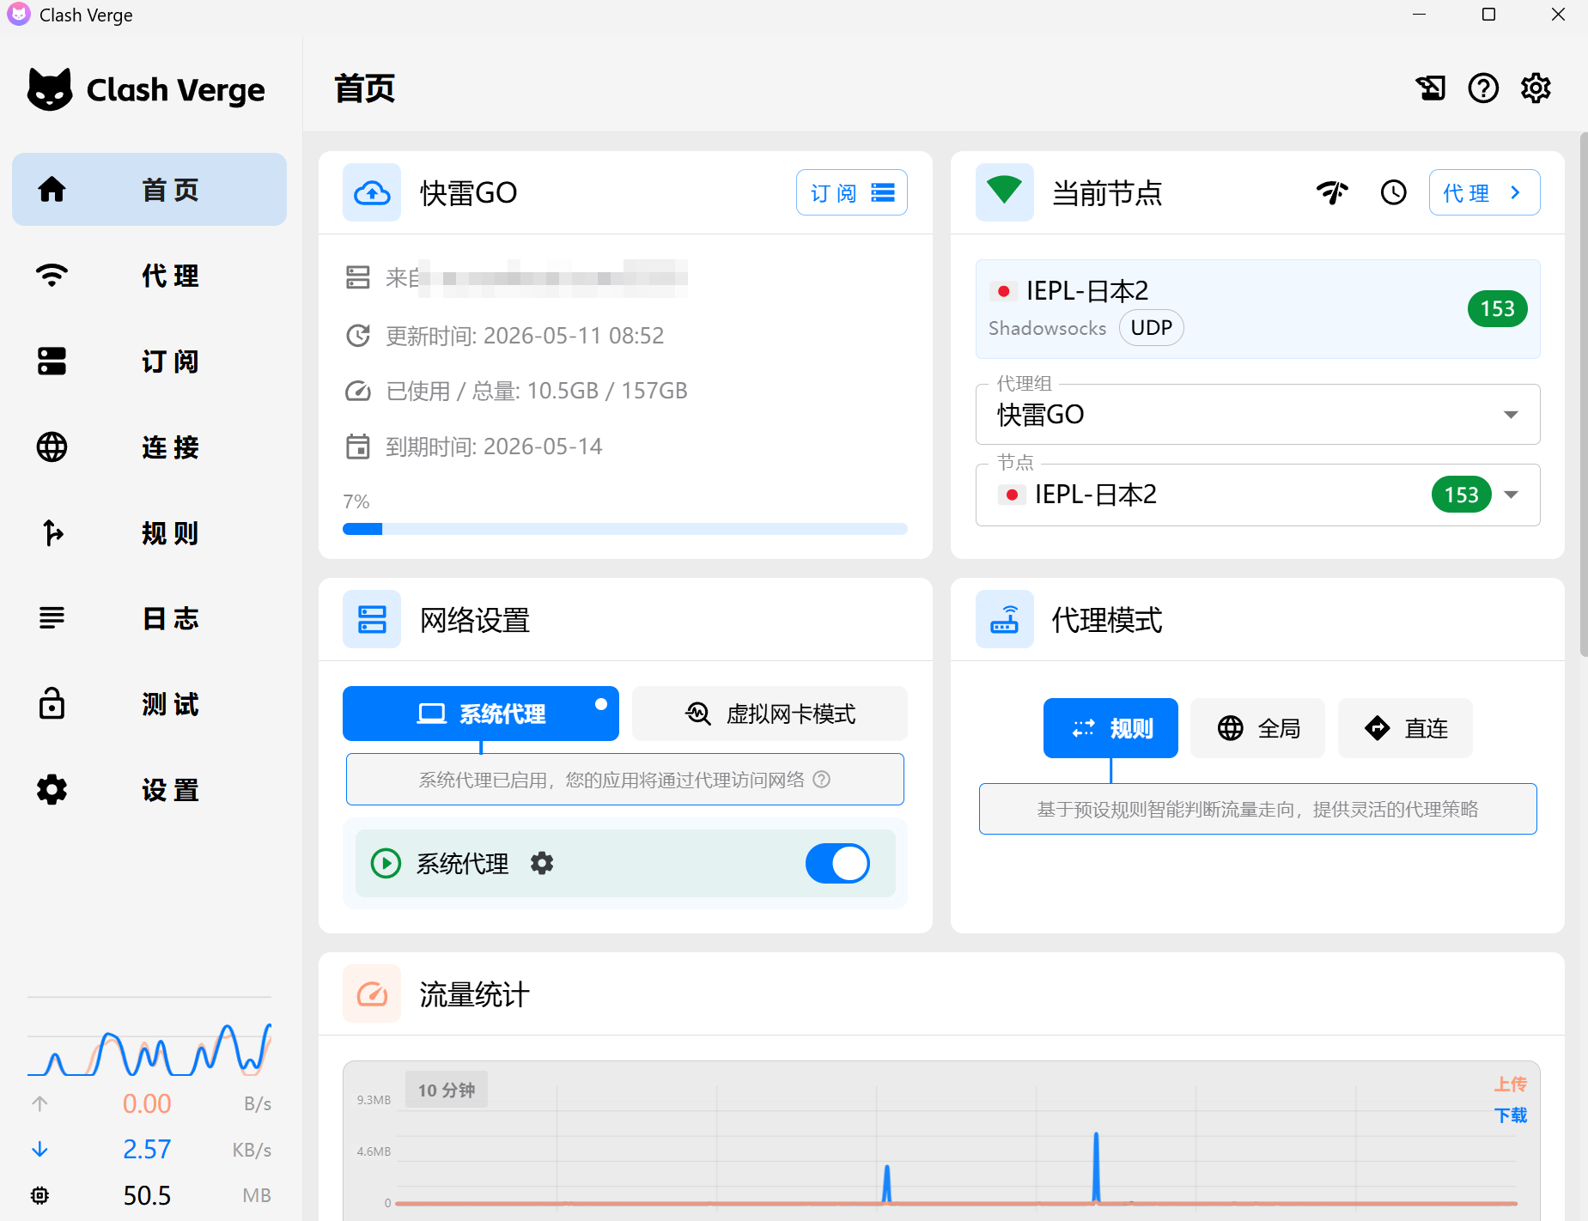
Task: Open system proxy settings gear icon
Action: click(x=542, y=863)
